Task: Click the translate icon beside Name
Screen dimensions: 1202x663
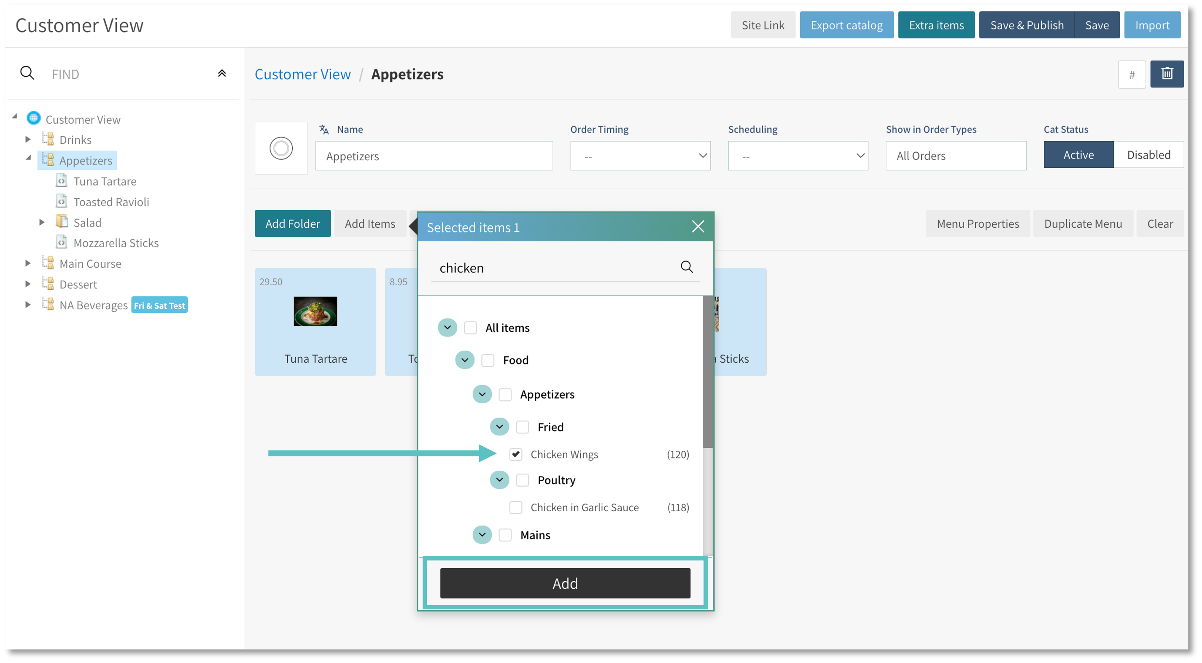Action: point(324,129)
